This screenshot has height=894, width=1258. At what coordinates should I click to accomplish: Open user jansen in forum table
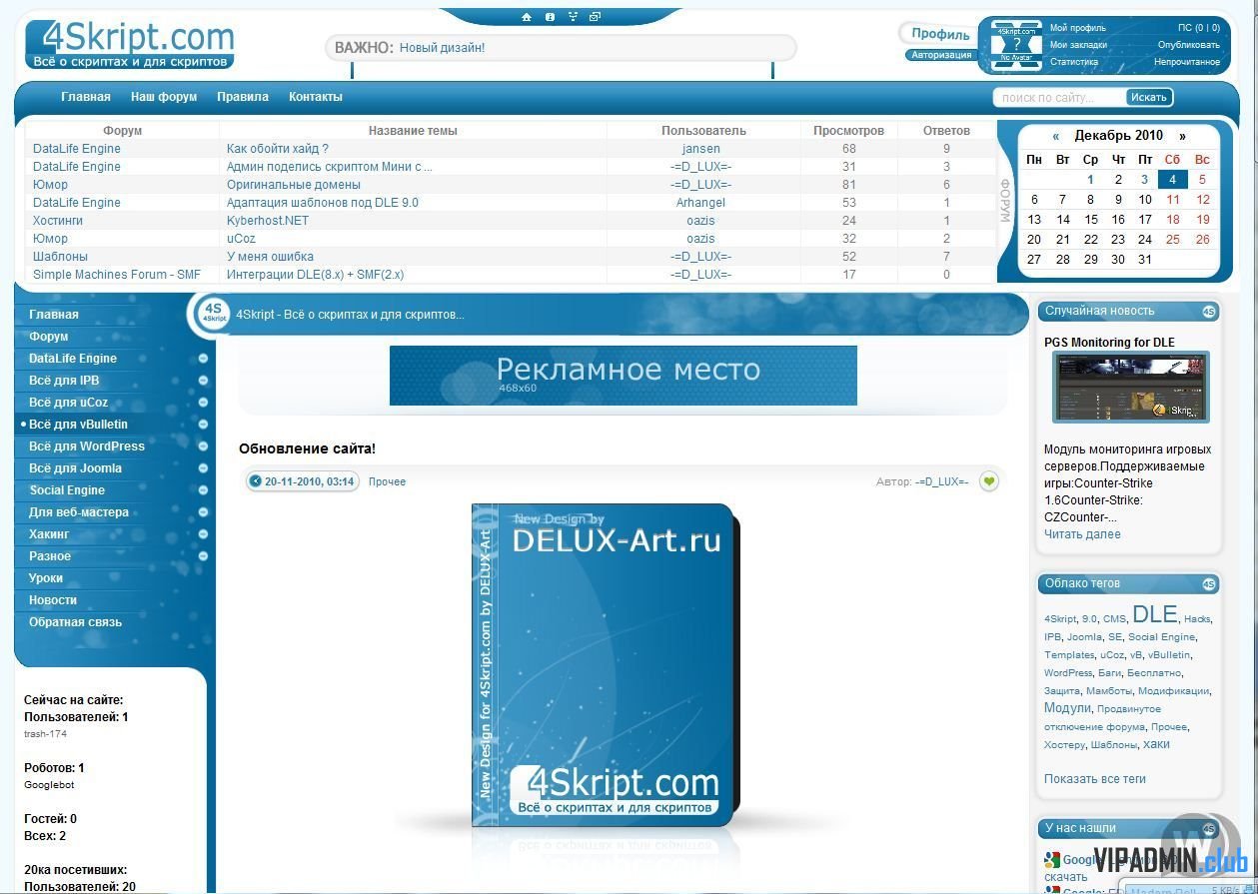click(x=700, y=149)
